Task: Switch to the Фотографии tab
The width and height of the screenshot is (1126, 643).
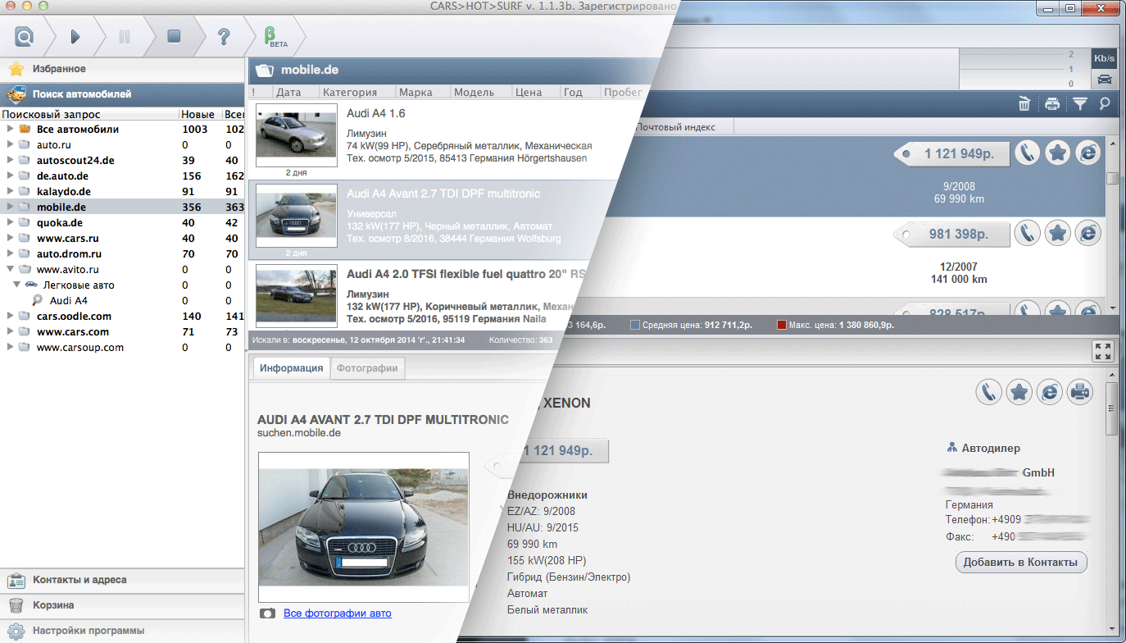Action: tap(367, 368)
